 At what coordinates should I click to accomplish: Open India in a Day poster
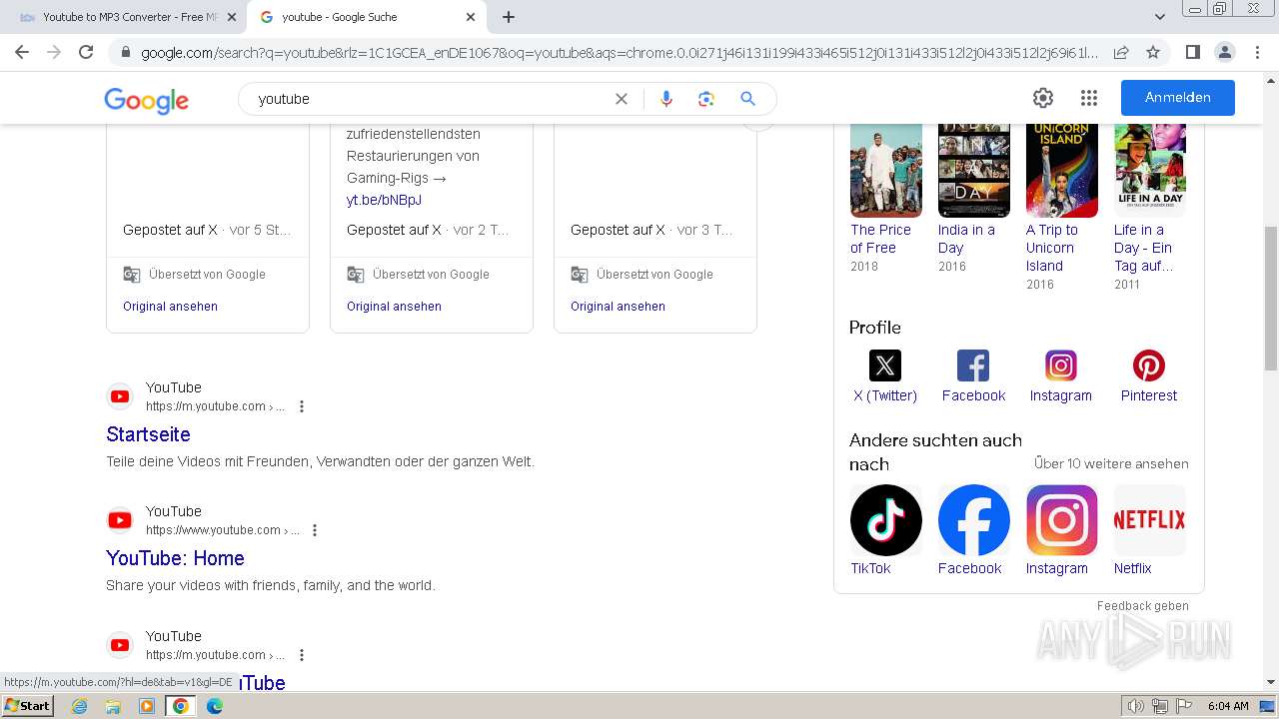coord(974,170)
